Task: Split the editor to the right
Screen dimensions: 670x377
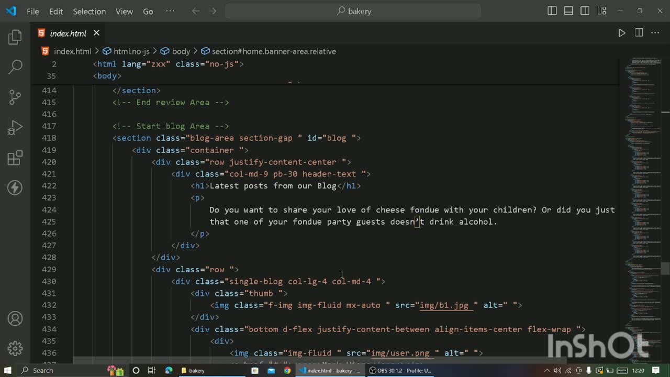Action: click(639, 33)
